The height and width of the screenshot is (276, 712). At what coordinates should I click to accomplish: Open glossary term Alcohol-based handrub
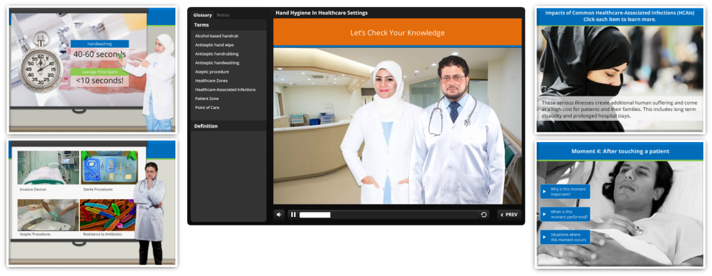coord(217,36)
